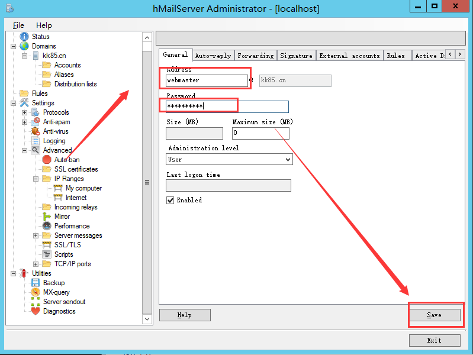Expand the Anti-spam node
The image size is (473, 355).
point(24,122)
